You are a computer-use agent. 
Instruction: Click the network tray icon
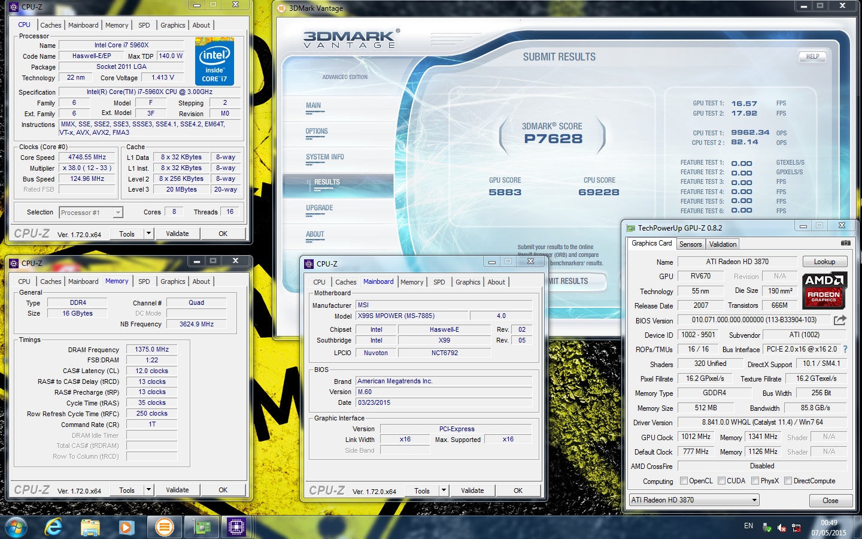(796, 528)
